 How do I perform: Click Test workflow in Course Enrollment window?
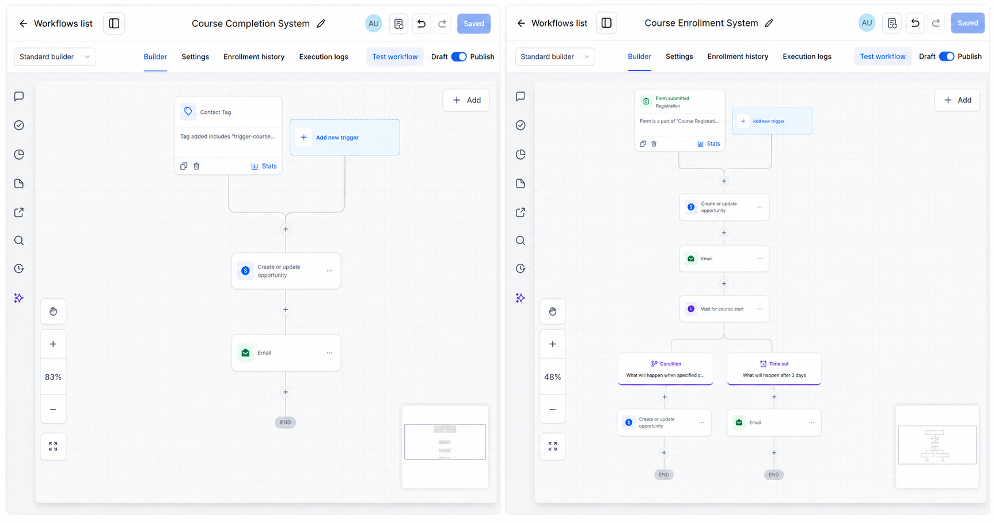pos(883,56)
